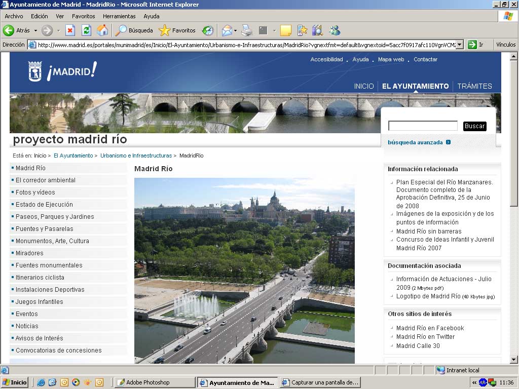
Task: Switch to the TRÁMITES site tab
Action: pos(474,86)
